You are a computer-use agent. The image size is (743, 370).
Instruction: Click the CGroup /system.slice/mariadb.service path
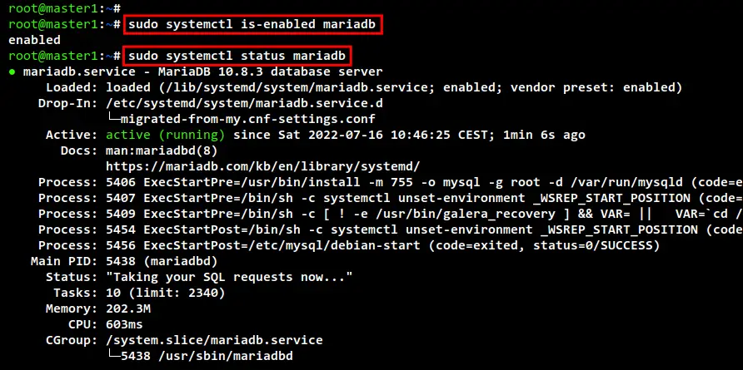coord(214,340)
